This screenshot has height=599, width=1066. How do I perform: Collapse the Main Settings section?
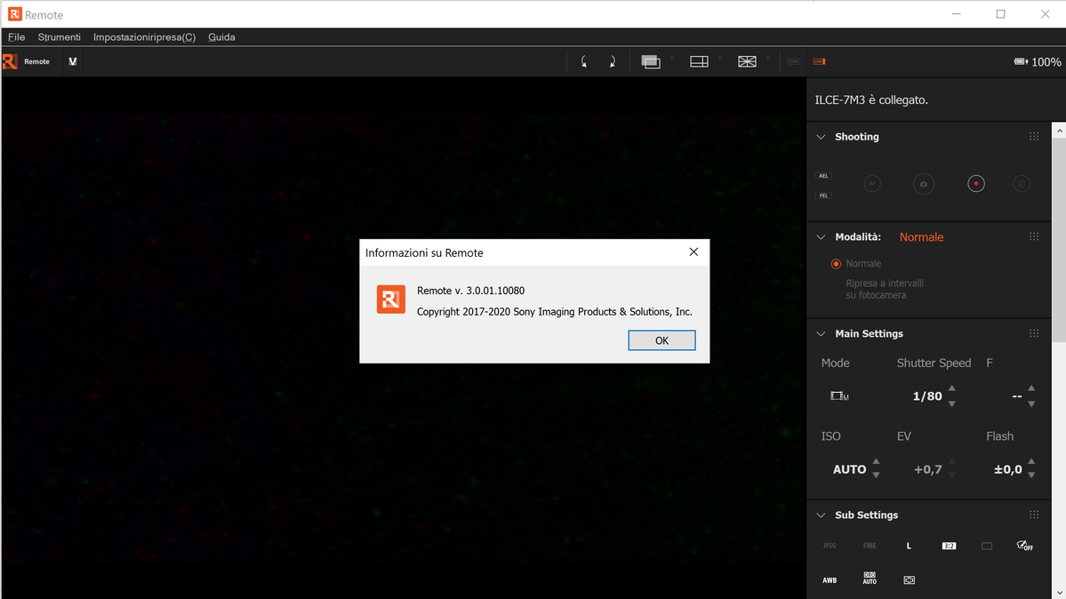point(820,333)
